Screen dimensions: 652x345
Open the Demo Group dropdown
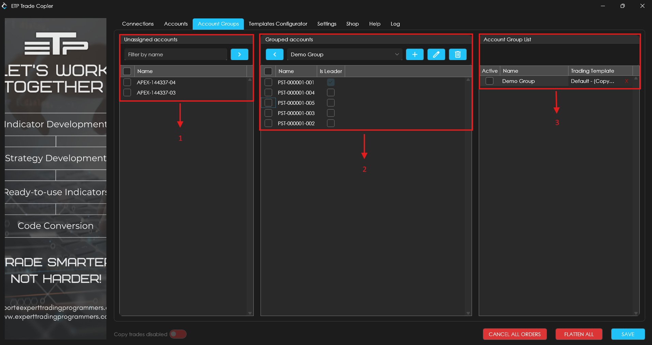pyautogui.click(x=344, y=55)
